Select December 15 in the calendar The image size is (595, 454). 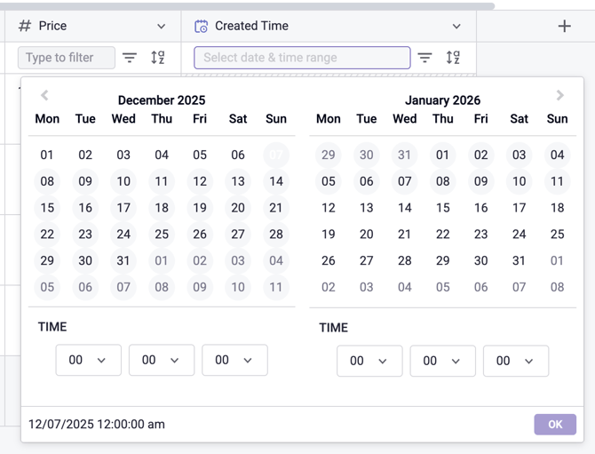(47, 208)
